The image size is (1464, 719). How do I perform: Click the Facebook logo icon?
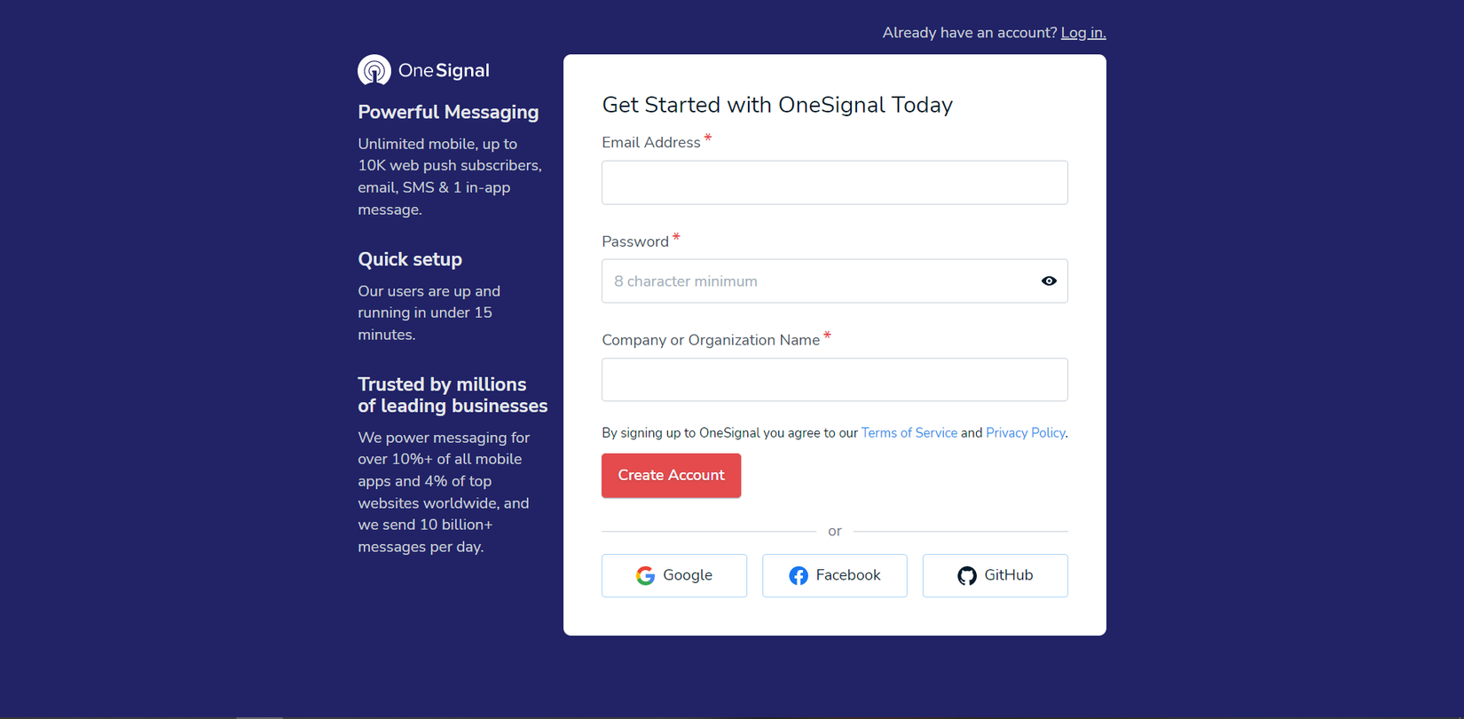[x=799, y=575]
